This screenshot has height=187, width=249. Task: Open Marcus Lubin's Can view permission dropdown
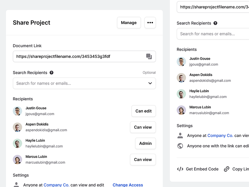tap(143, 159)
